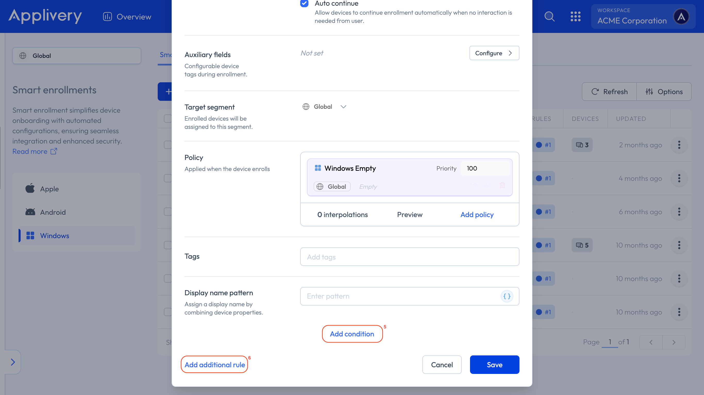Expand the Target segment Global dropdown
The image size is (704, 395).
tap(324, 107)
